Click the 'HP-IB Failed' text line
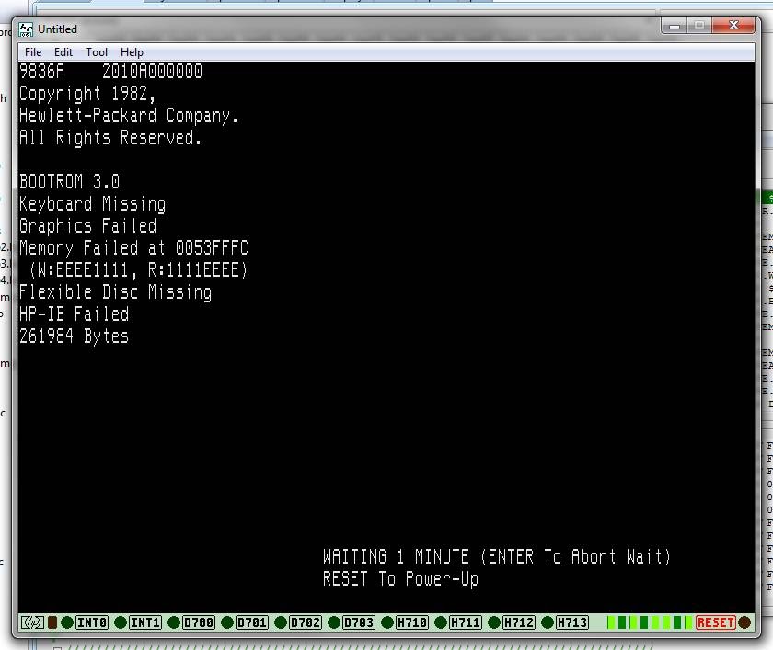 pos(74,314)
